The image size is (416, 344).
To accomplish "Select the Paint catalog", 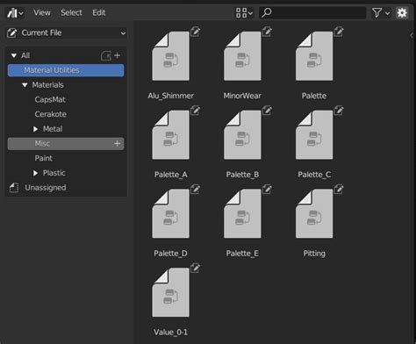I will point(44,158).
